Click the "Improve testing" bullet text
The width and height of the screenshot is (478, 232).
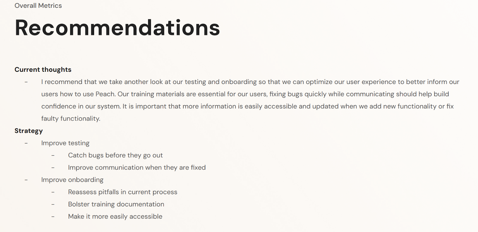tap(65, 143)
